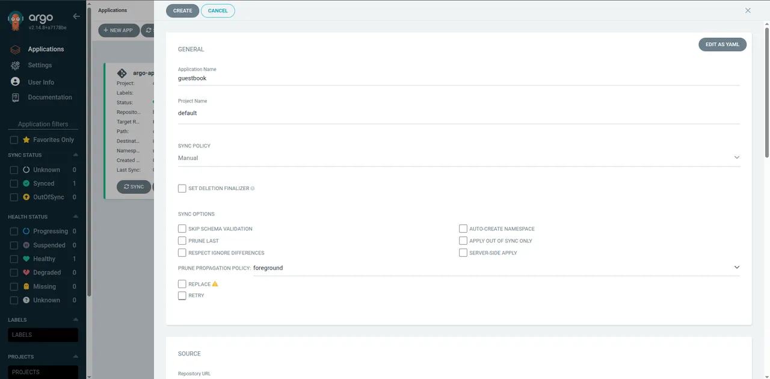Viewport: 770px width, 379px height.
Task: Check the Auto-Create Namespace option
Action: [x=463, y=229]
